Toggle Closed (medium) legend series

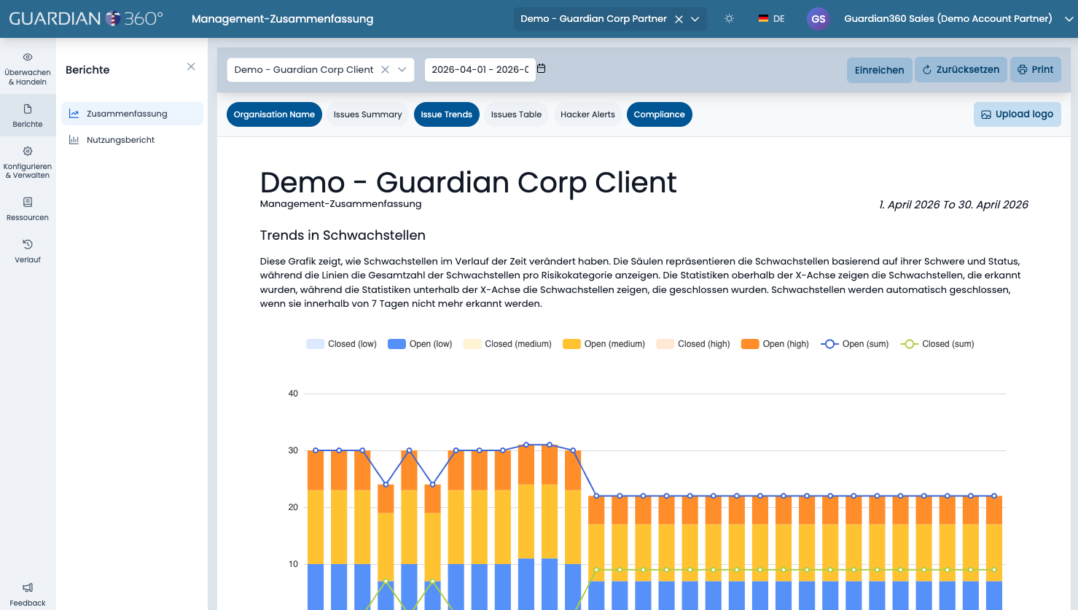pyautogui.click(x=507, y=344)
